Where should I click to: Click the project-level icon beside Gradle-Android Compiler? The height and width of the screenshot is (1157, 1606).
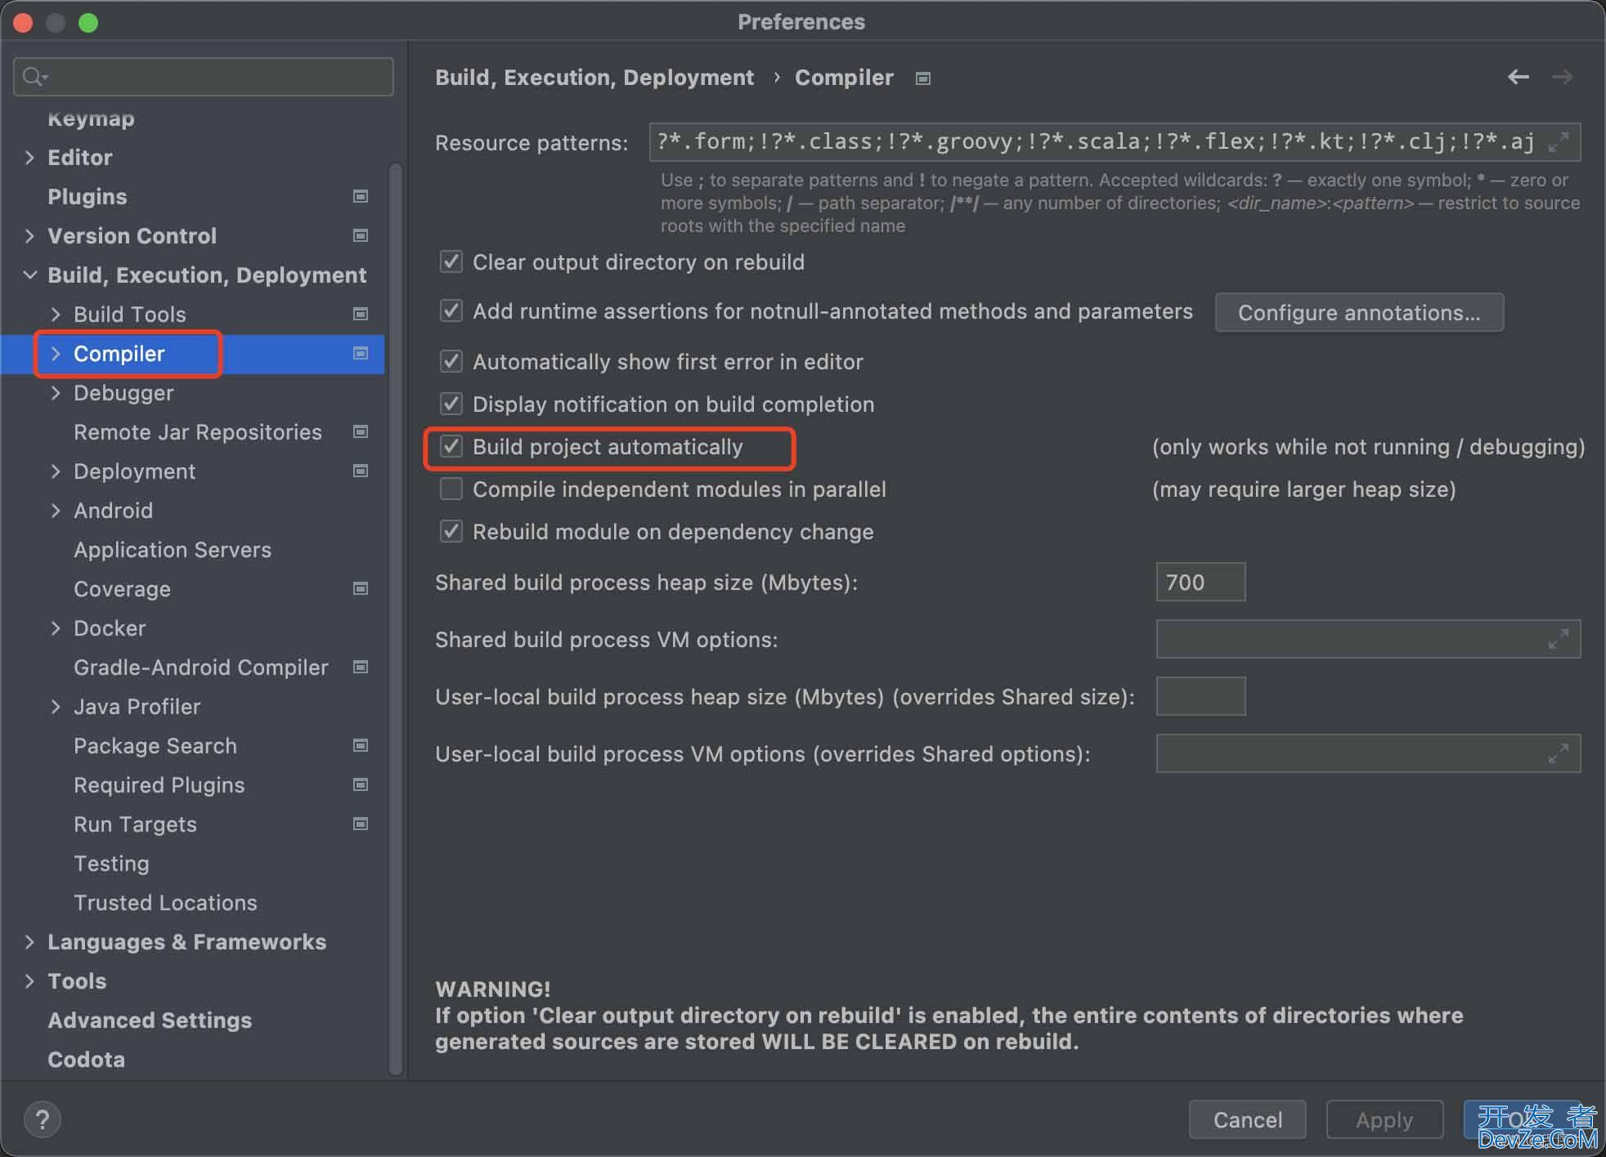point(360,667)
